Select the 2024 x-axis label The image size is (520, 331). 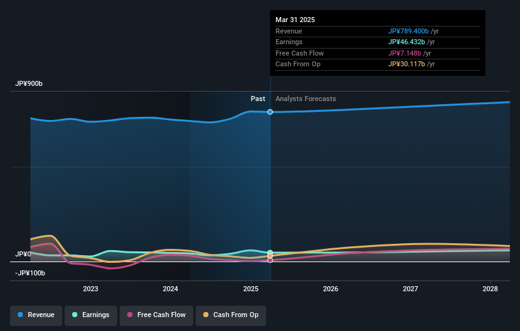(x=170, y=289)
